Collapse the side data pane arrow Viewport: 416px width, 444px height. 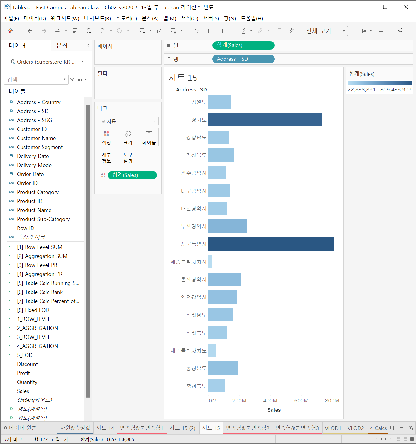coord(88,46)
